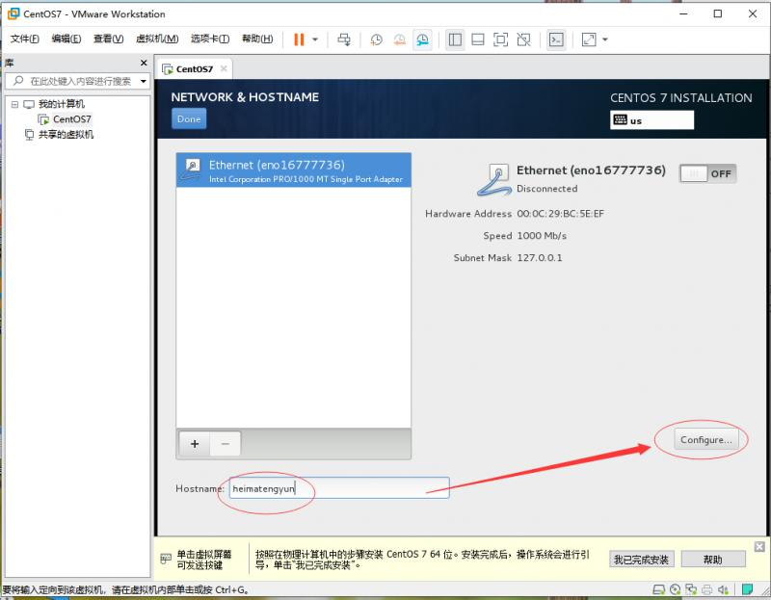Screen dimensions: 771x600
Task: Close the installation hint bar
Action: coord(759,547)
